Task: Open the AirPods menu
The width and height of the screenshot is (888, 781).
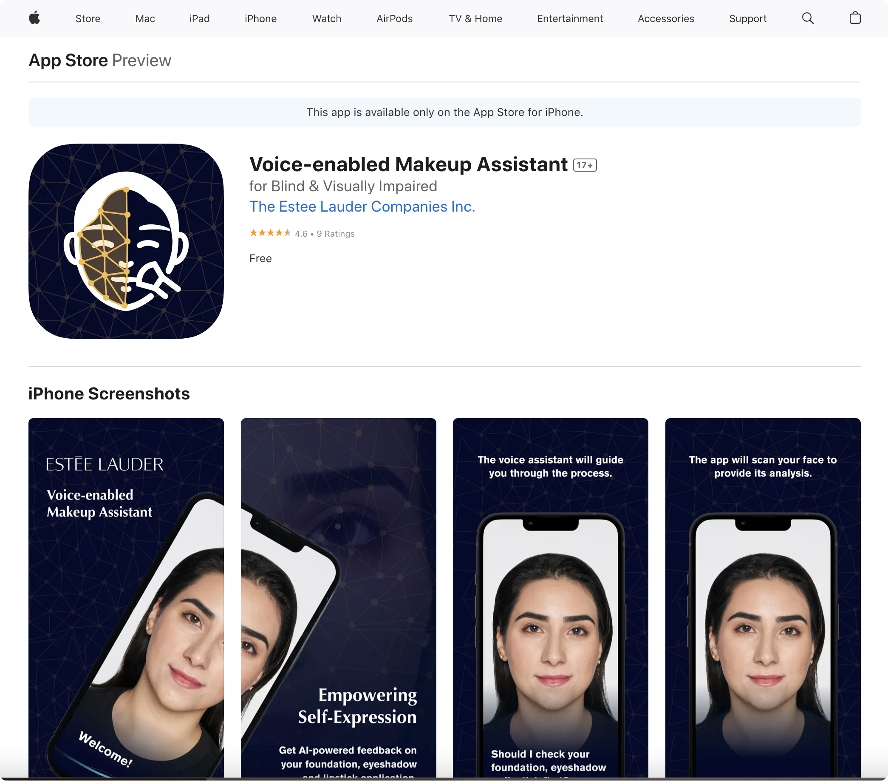Action: [x=394, y=19]
